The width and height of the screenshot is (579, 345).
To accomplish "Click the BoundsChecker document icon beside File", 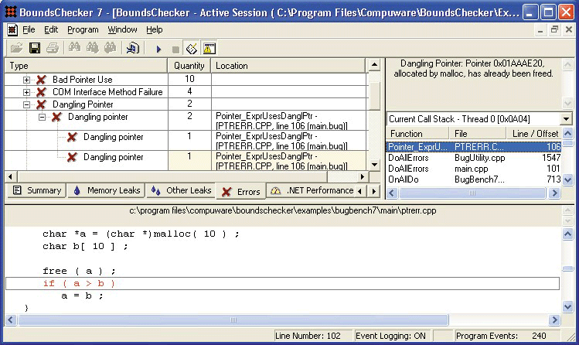I will [x=12, y=29].
